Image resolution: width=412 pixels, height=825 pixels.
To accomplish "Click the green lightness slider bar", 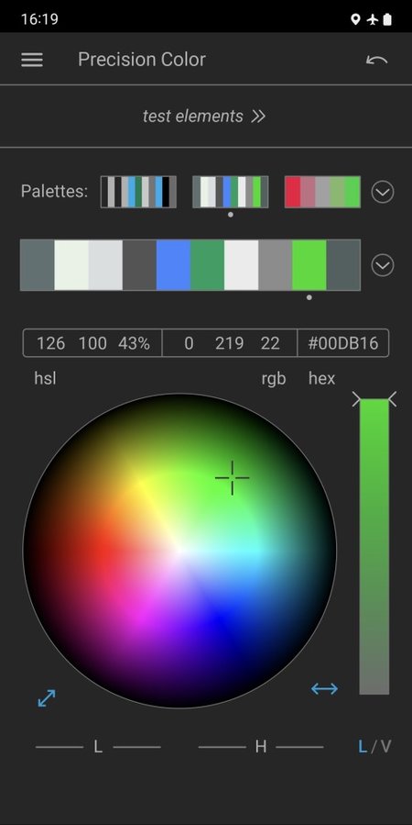I will pos(374,546).
